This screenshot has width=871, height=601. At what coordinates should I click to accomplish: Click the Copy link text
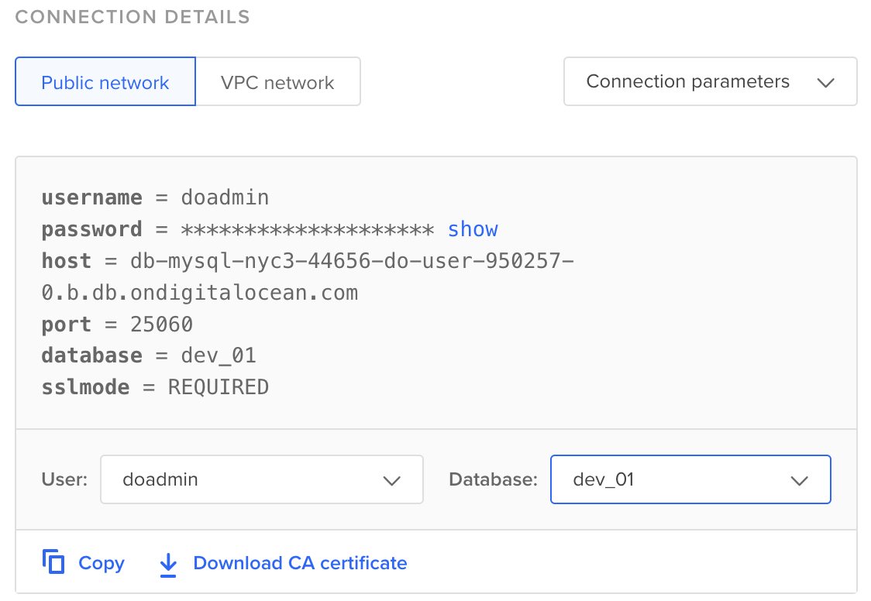(101, 563)
